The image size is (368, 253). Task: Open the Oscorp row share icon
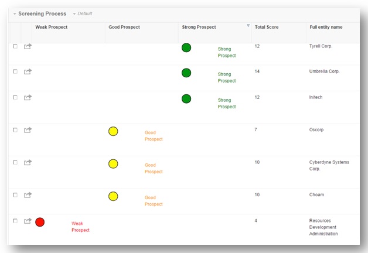pos(28,129)
